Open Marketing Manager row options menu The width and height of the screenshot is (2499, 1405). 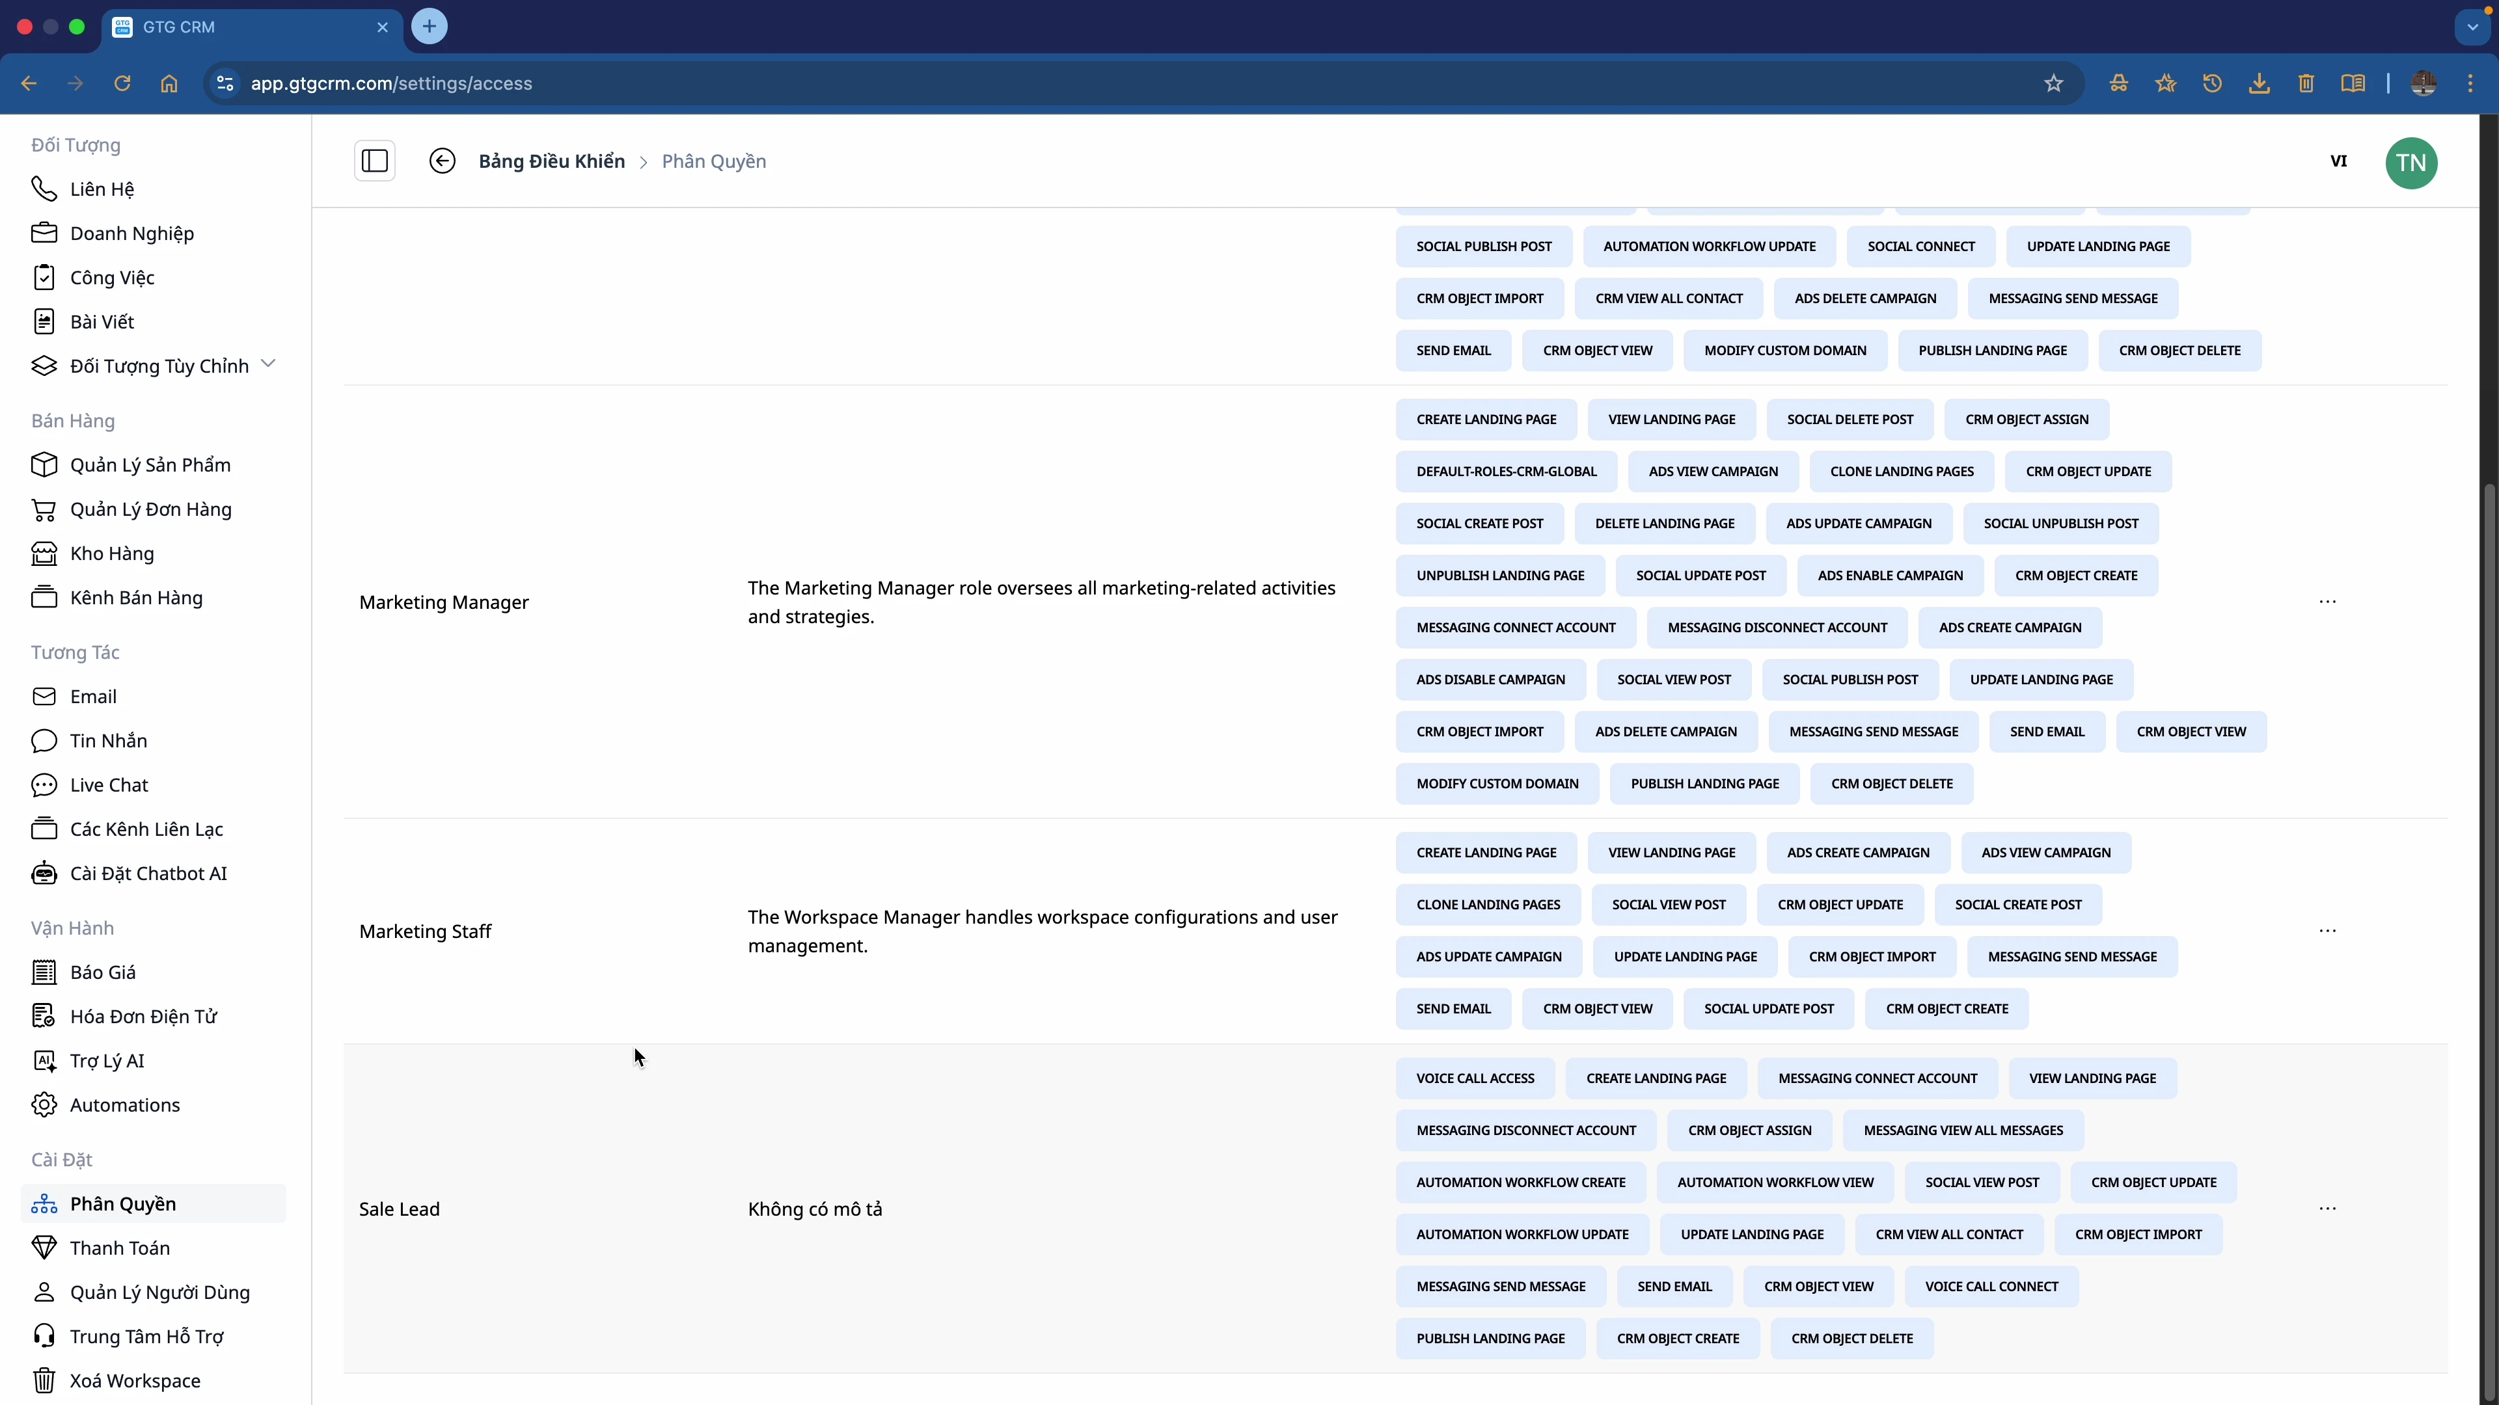coord(2327,602)
